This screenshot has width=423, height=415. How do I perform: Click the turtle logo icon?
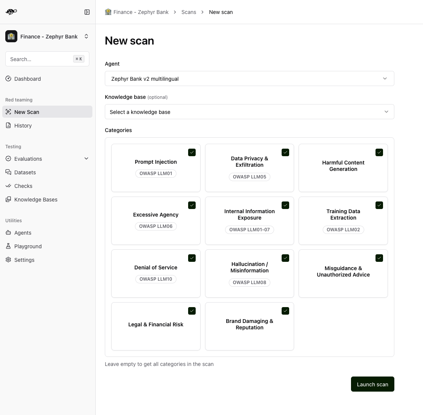point(11,12)
